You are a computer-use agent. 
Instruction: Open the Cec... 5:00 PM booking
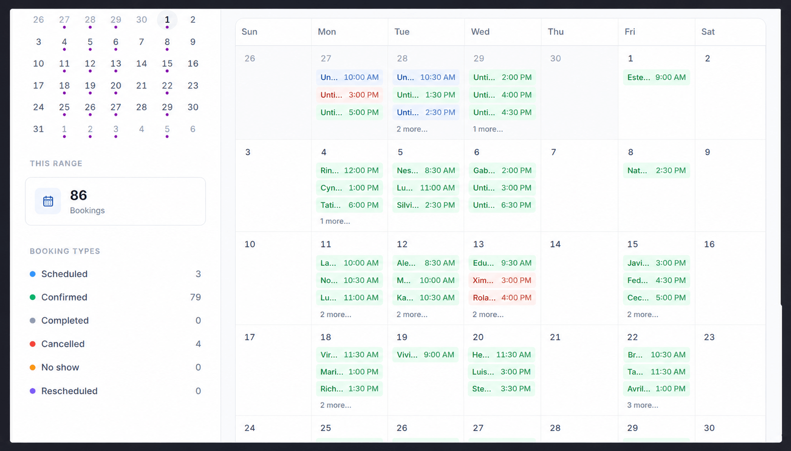coord(656,298)
